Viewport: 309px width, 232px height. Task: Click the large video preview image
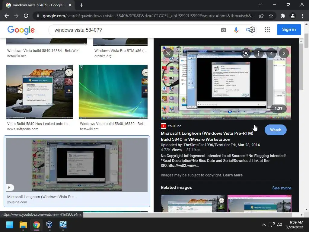[x=226, y=82]
